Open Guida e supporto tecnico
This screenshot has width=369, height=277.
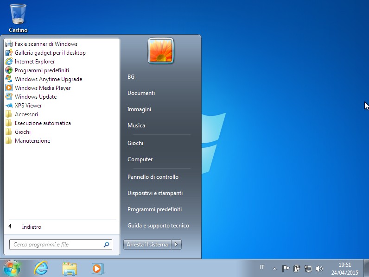click(x=158, y=226)
